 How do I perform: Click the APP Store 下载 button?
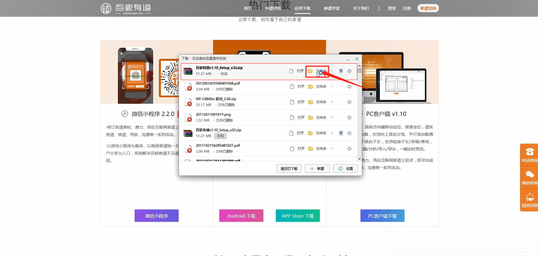tap(298, 216)
